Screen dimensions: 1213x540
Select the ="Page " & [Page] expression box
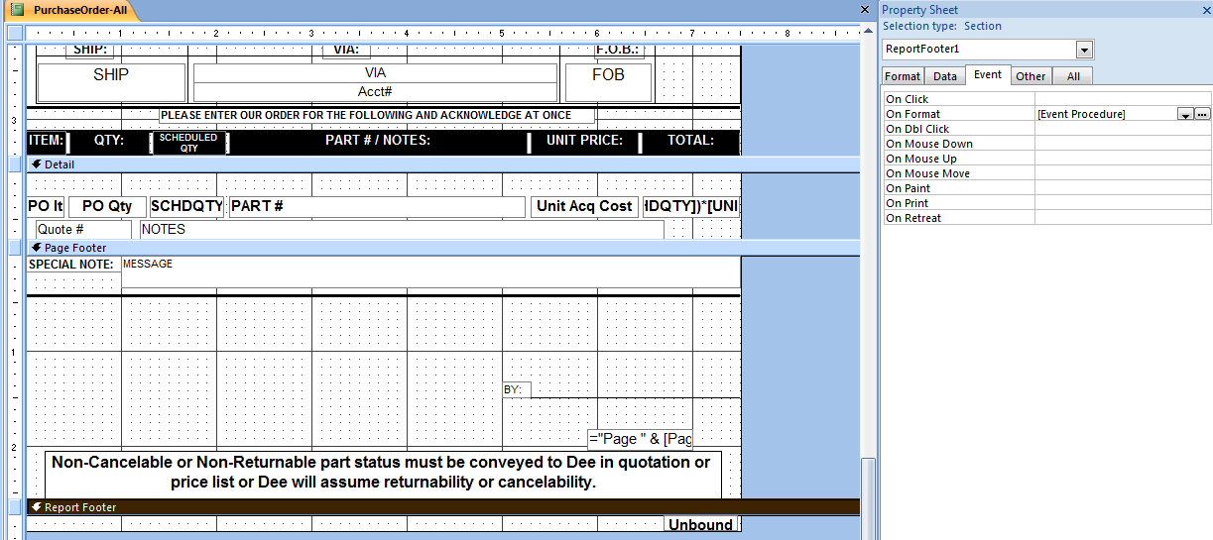(x=640, y=439)
